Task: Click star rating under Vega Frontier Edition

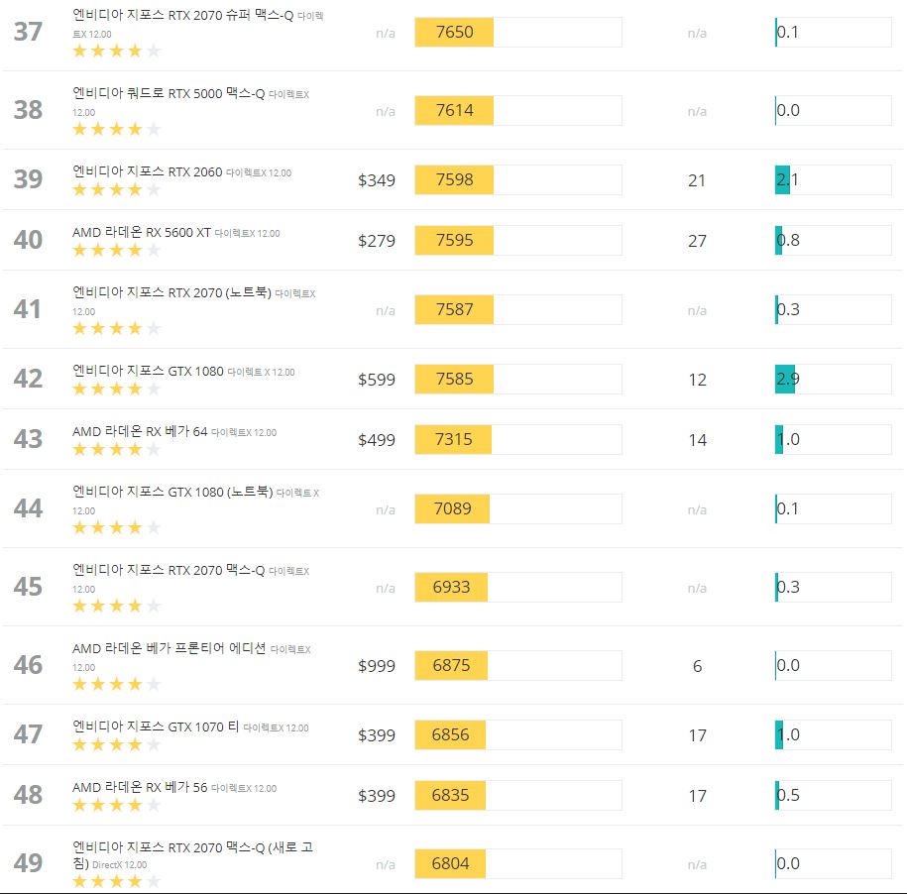Action: pyautogui.click(x=116, y=684)
